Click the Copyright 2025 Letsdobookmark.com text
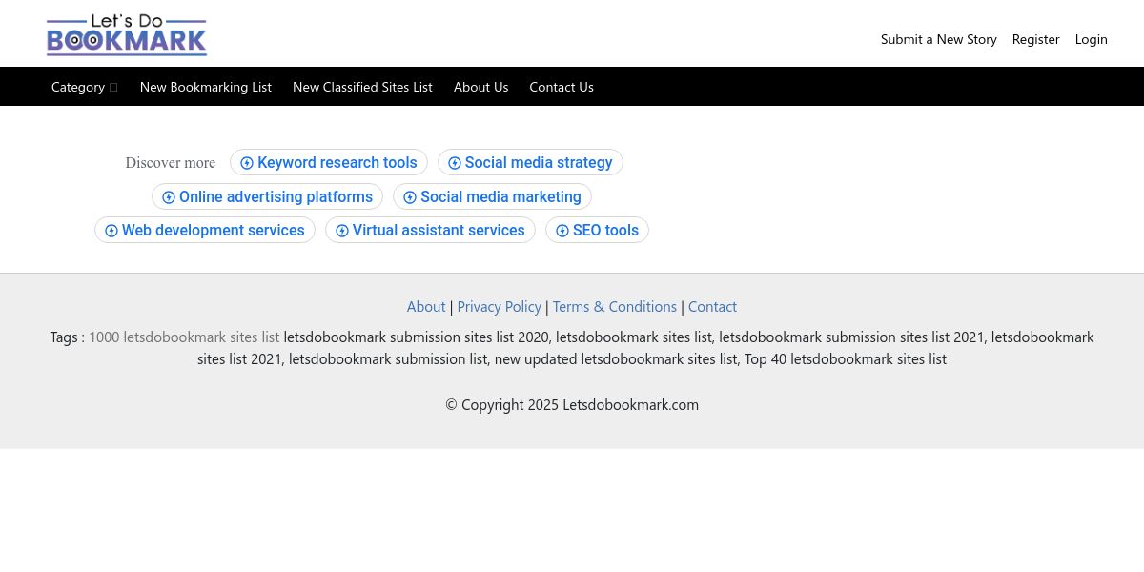Viewport: 1144px width, 572px height. (x=572, y=404)
